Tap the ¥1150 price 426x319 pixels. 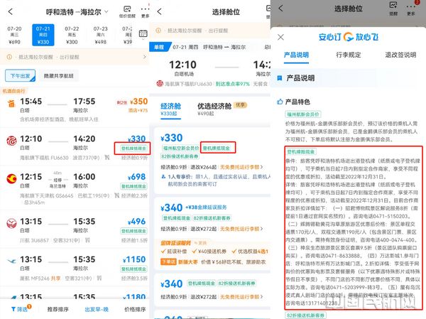point(134,259)
